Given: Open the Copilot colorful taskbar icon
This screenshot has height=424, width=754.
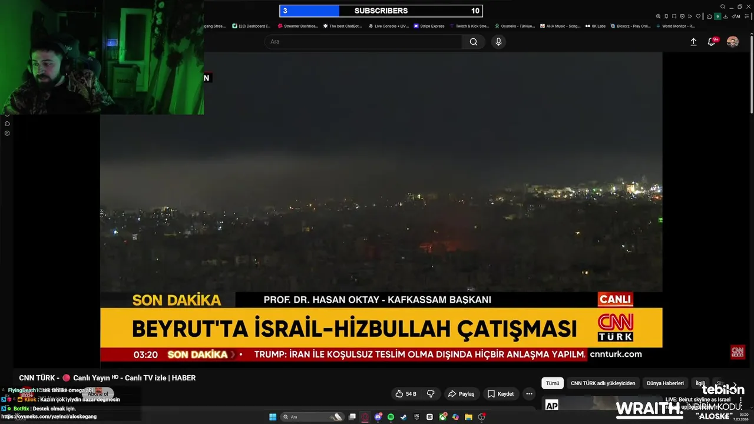Looking at the screenshot, I should coord(455,417).
